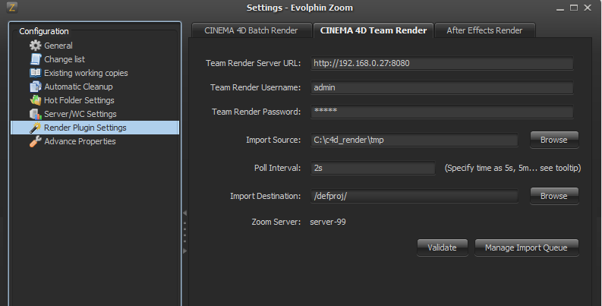
Task: Switch to CINEMA 4D Batch Render tab
Action: click(251, 30)
